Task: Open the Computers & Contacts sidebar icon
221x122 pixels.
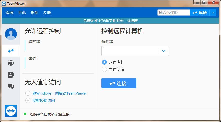Action: (x=11, y=75)
